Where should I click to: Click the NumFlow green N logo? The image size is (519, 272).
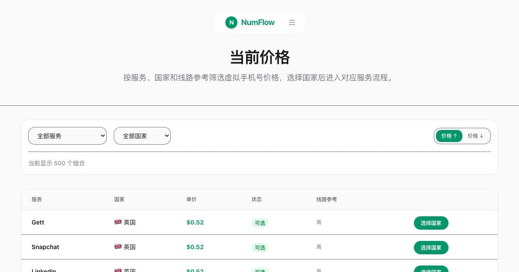coord(231,22)
